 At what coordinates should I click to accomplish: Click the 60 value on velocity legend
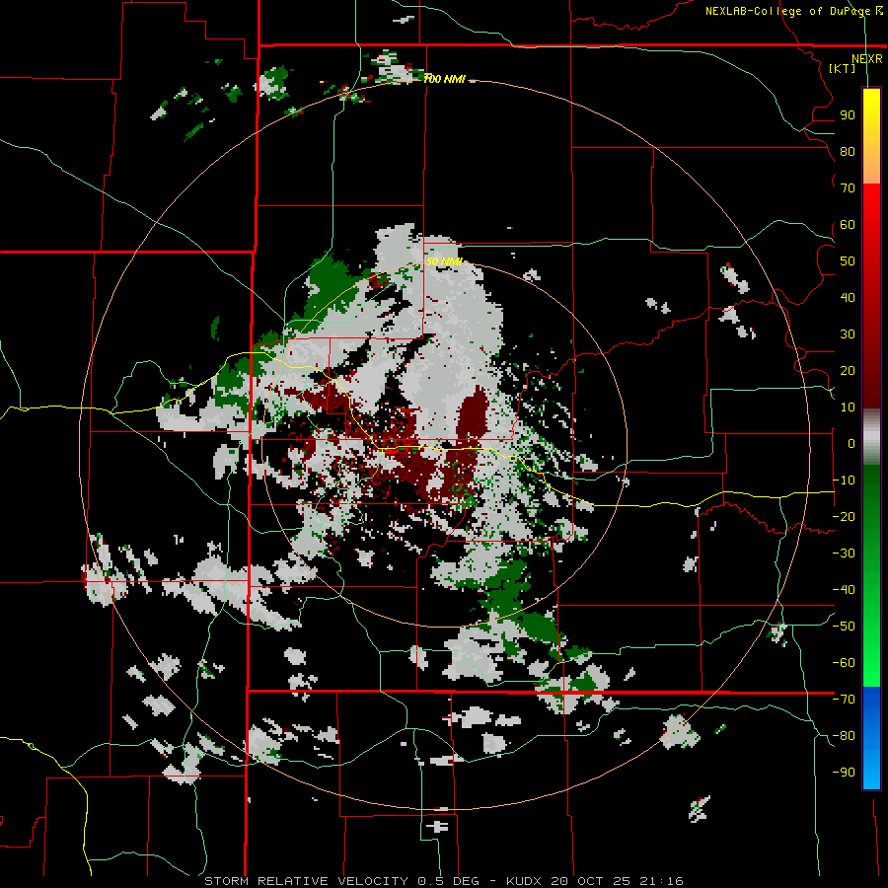point(848,225)
